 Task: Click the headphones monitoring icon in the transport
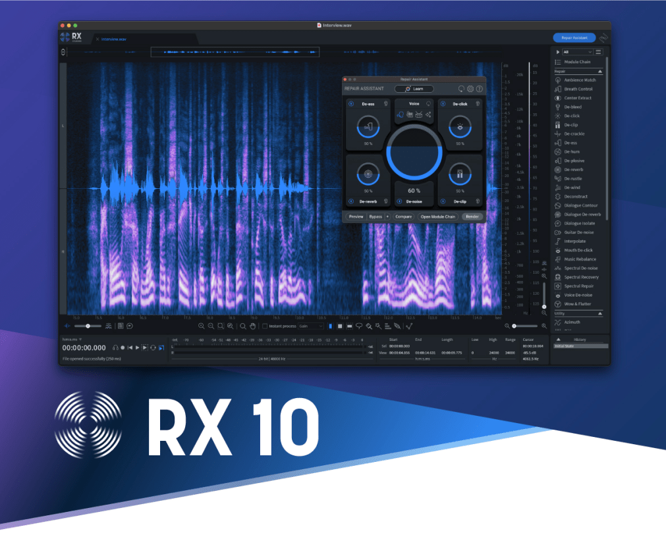click(x=115, y=347)
